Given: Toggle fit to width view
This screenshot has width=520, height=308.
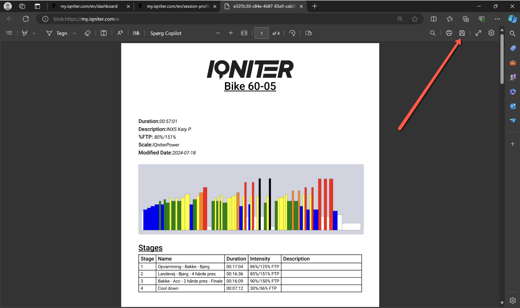Looking at the screenshot, I should coord(244,33).
